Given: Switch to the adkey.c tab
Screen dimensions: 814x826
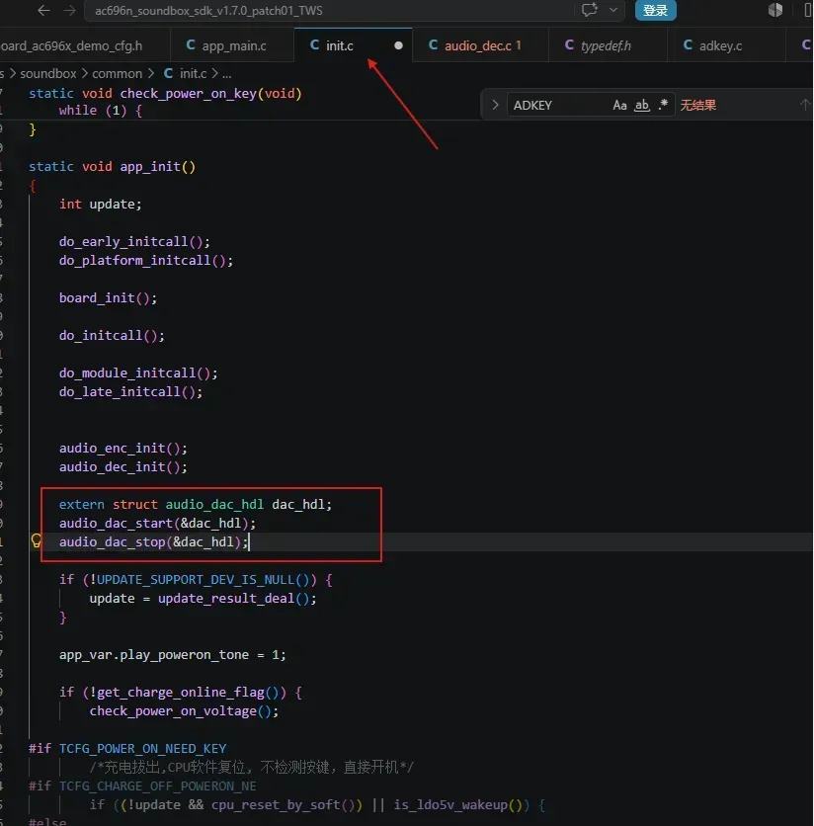Looking at the screenshot, I should (x=726, y=45).
